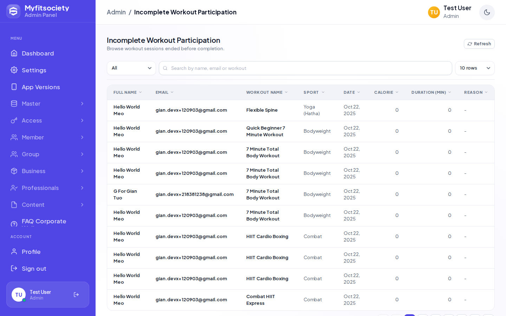Open App Versions via the phone icon

click(x=14, y=87)
